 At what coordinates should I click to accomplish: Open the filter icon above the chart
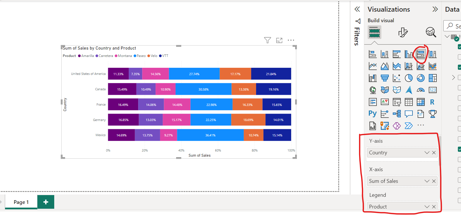267,40
